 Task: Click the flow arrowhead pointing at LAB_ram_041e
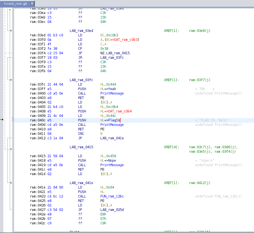click(11, 183)
